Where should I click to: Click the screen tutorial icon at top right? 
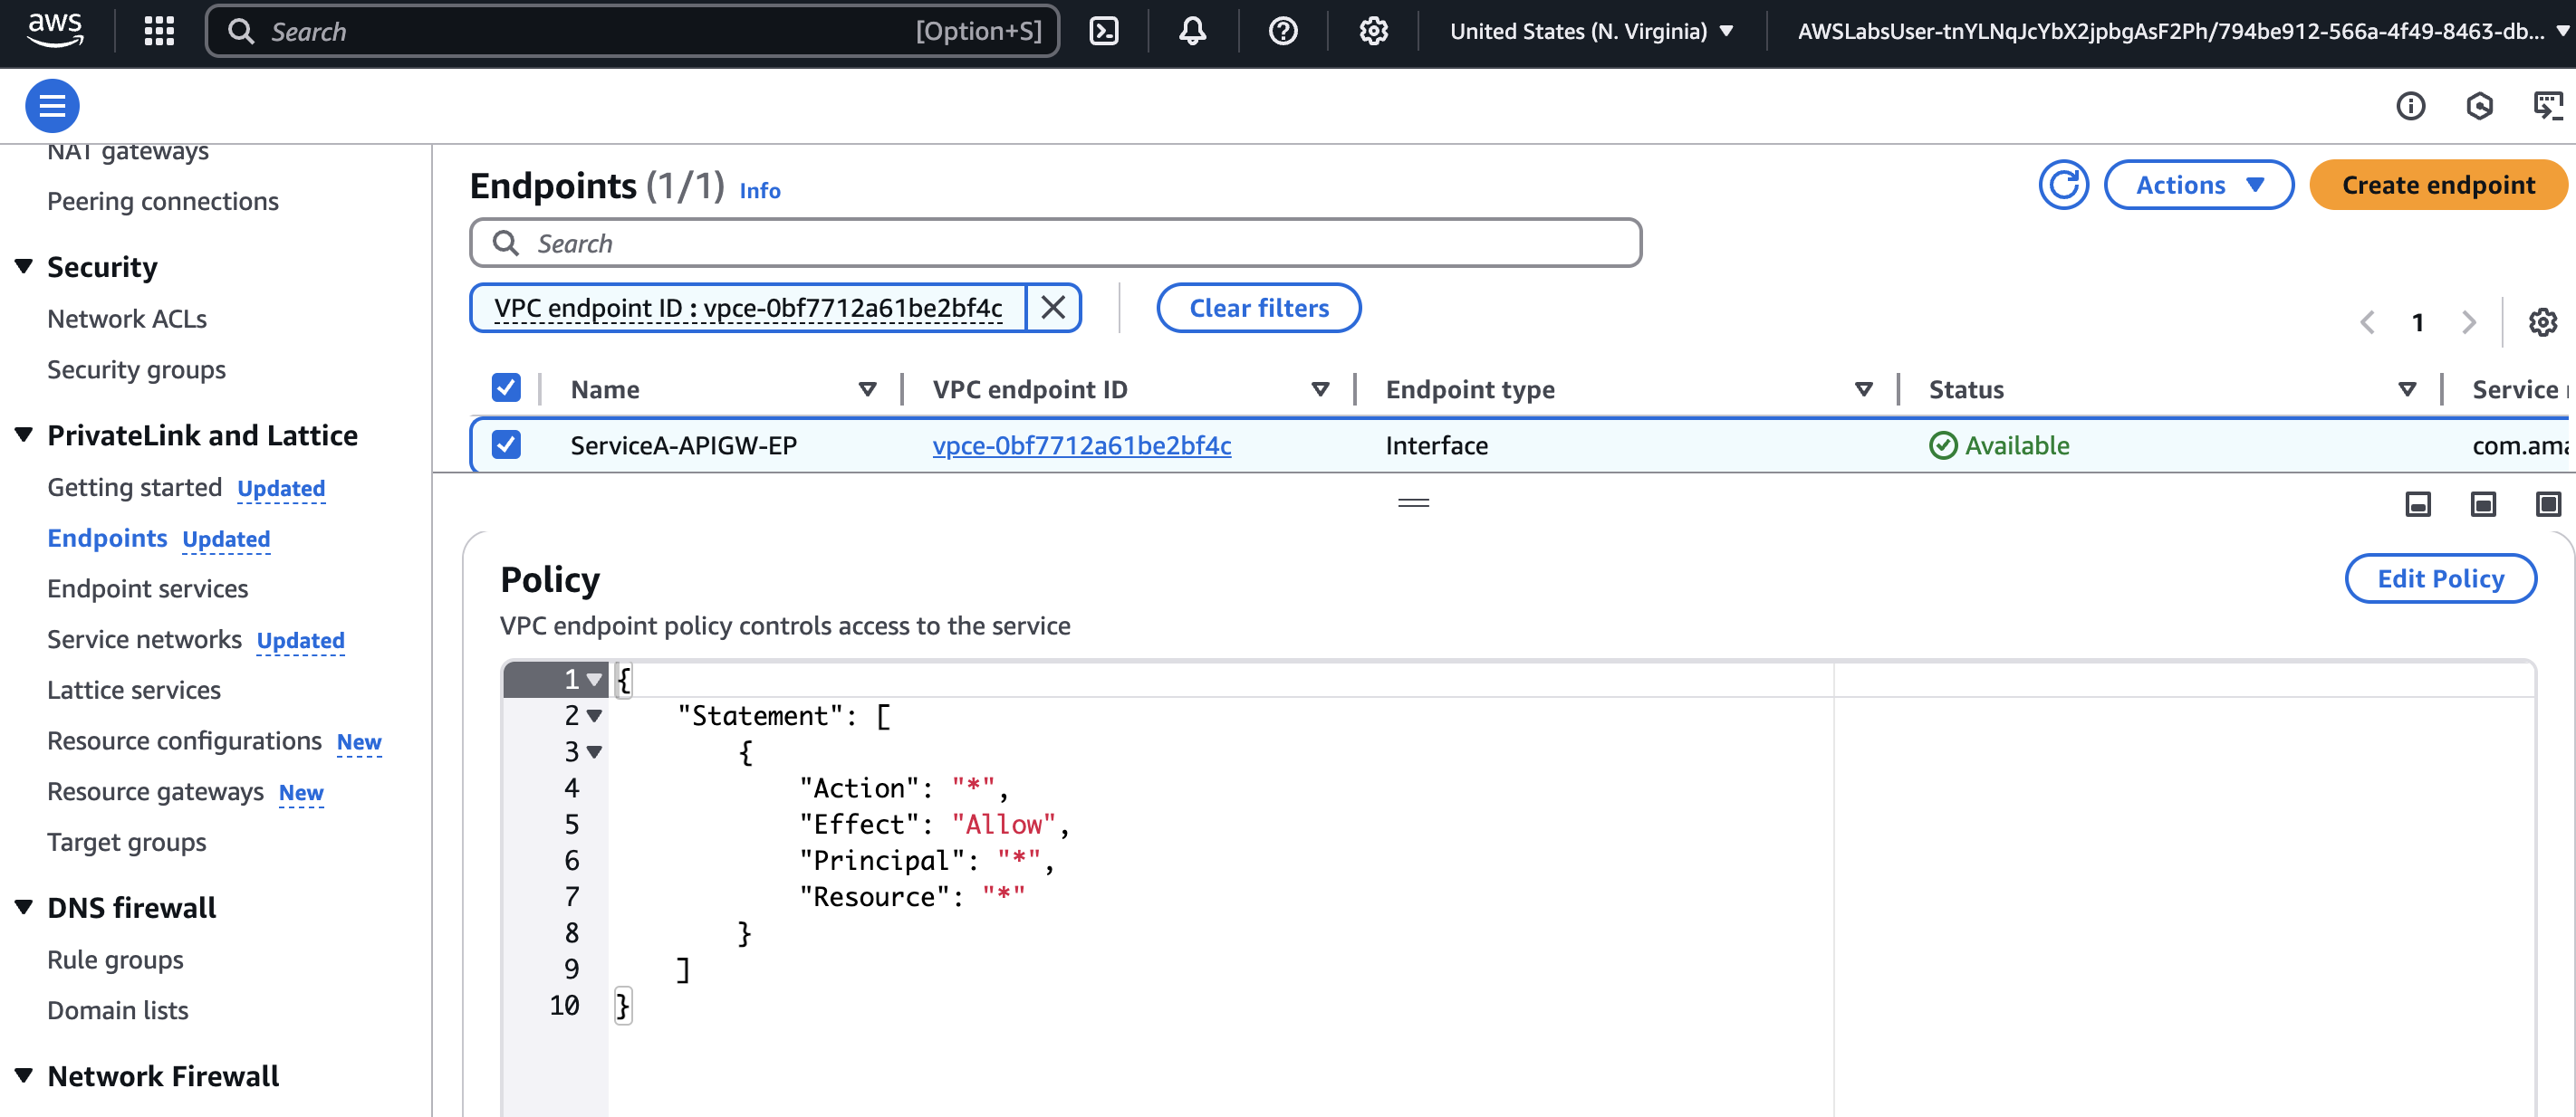(x=2547, y=105)
